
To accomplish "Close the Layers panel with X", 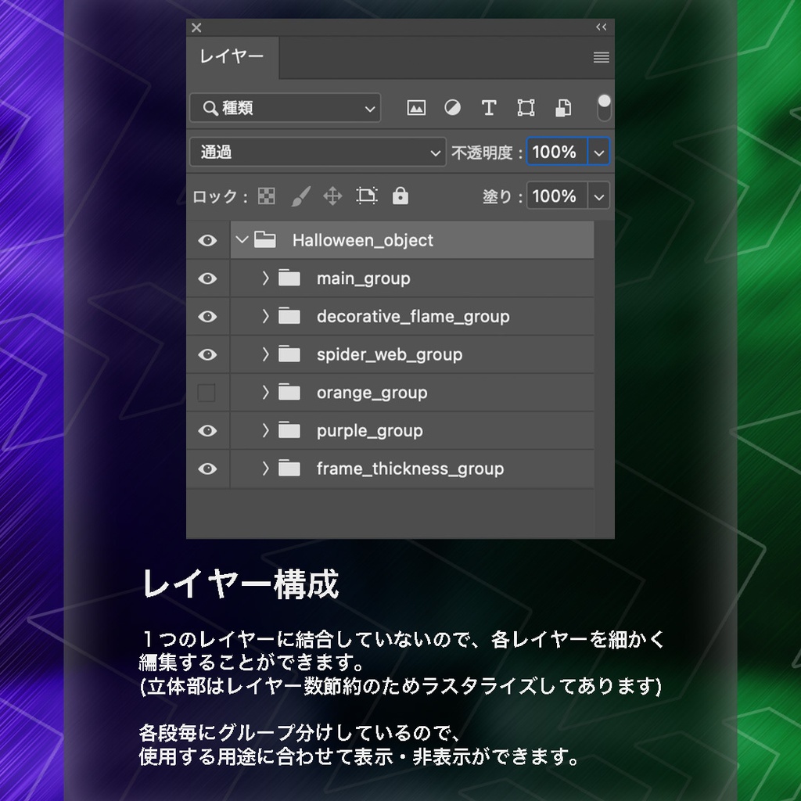I will coord(196,27).
